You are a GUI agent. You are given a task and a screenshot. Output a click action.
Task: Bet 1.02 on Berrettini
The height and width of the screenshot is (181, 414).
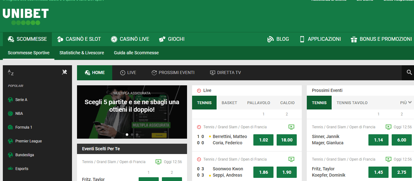click(x=263, y=140)
